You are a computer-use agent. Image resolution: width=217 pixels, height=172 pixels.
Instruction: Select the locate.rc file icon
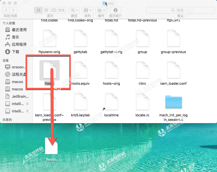(142, 102)
